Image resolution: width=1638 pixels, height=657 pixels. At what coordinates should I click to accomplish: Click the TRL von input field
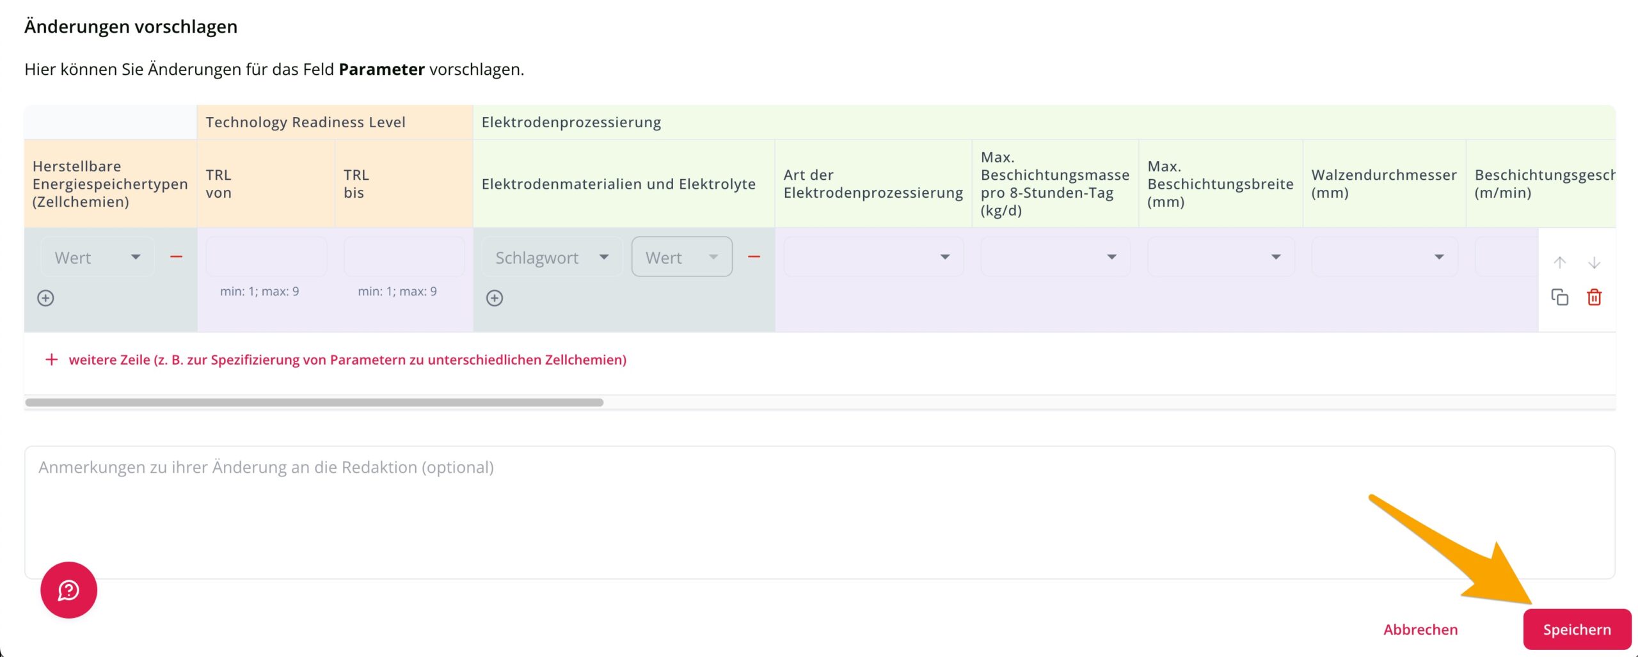[x=266, y=257]
